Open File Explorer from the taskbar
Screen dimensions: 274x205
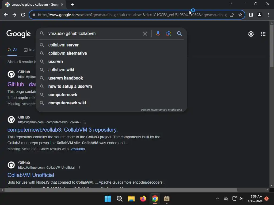coord(131,199)
